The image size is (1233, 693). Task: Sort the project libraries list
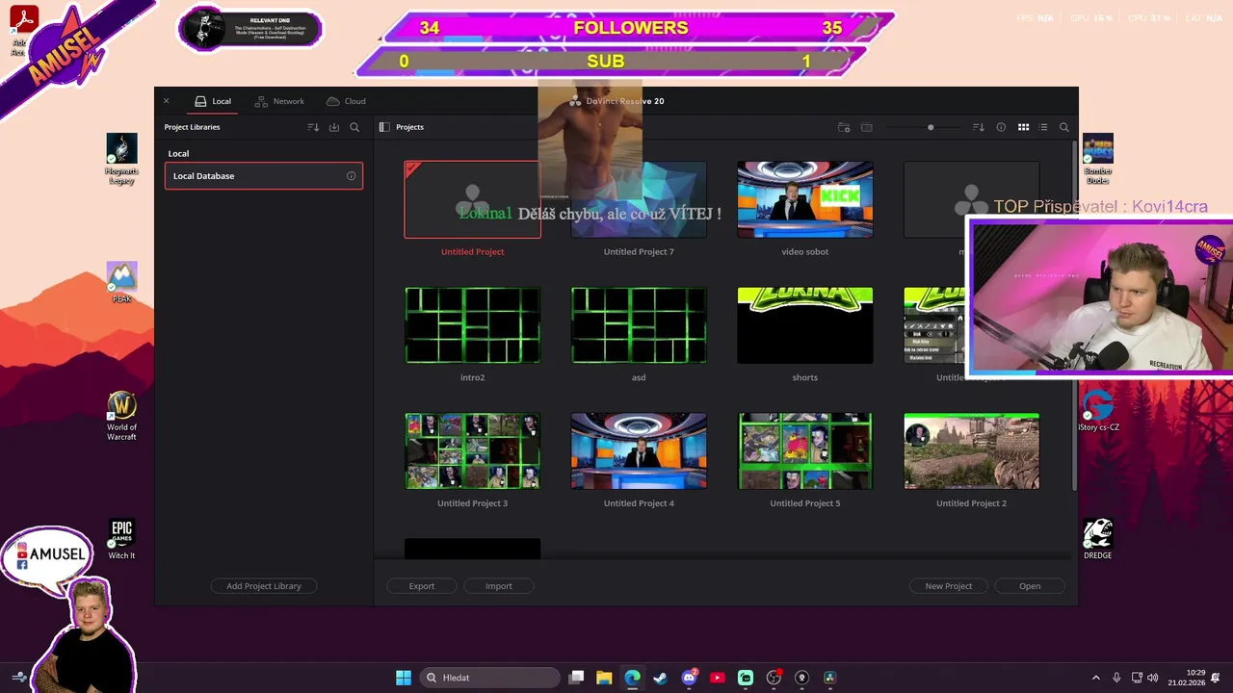tap(313, 127)
